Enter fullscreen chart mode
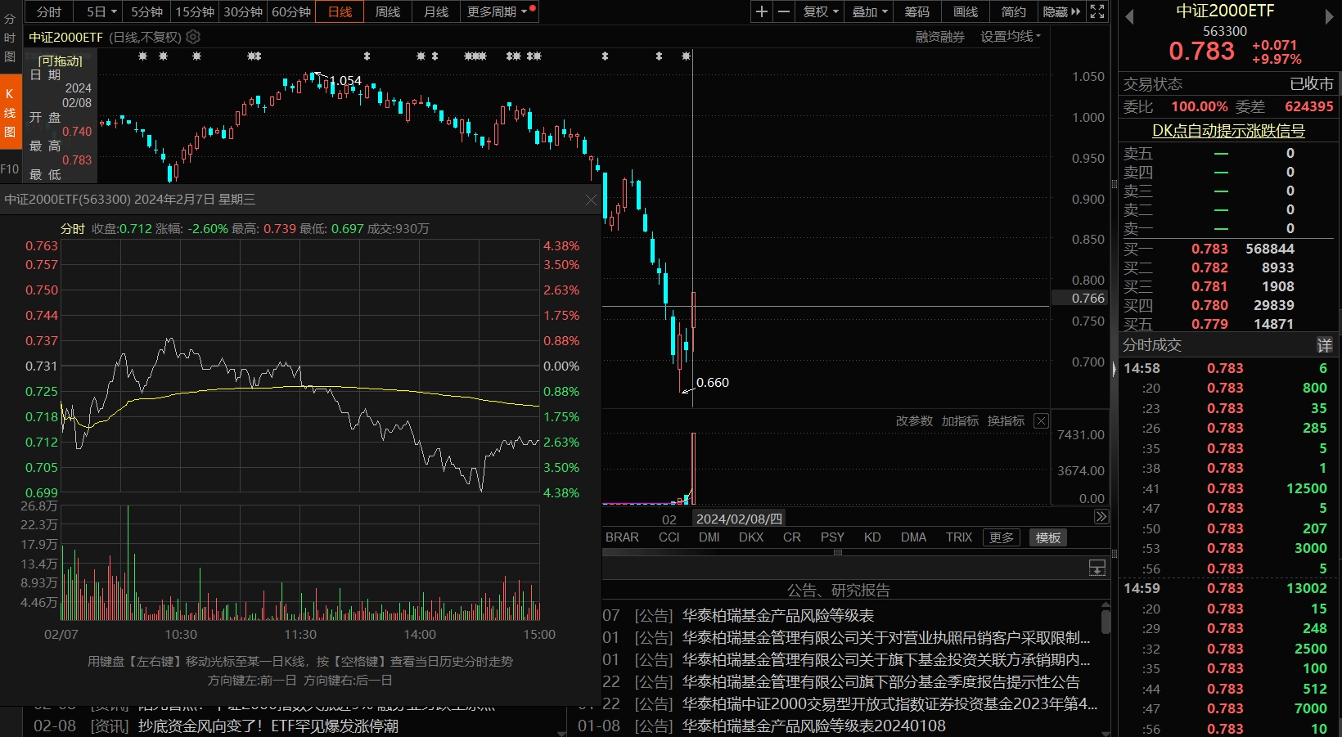Screen dimensions: 1342x737 (1097, 11)
